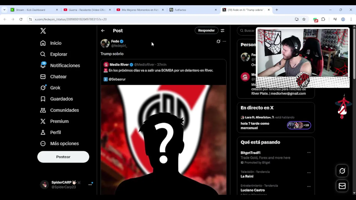Open the tab search dropdown arrow
356x200 pixels.
click(4, 10)
